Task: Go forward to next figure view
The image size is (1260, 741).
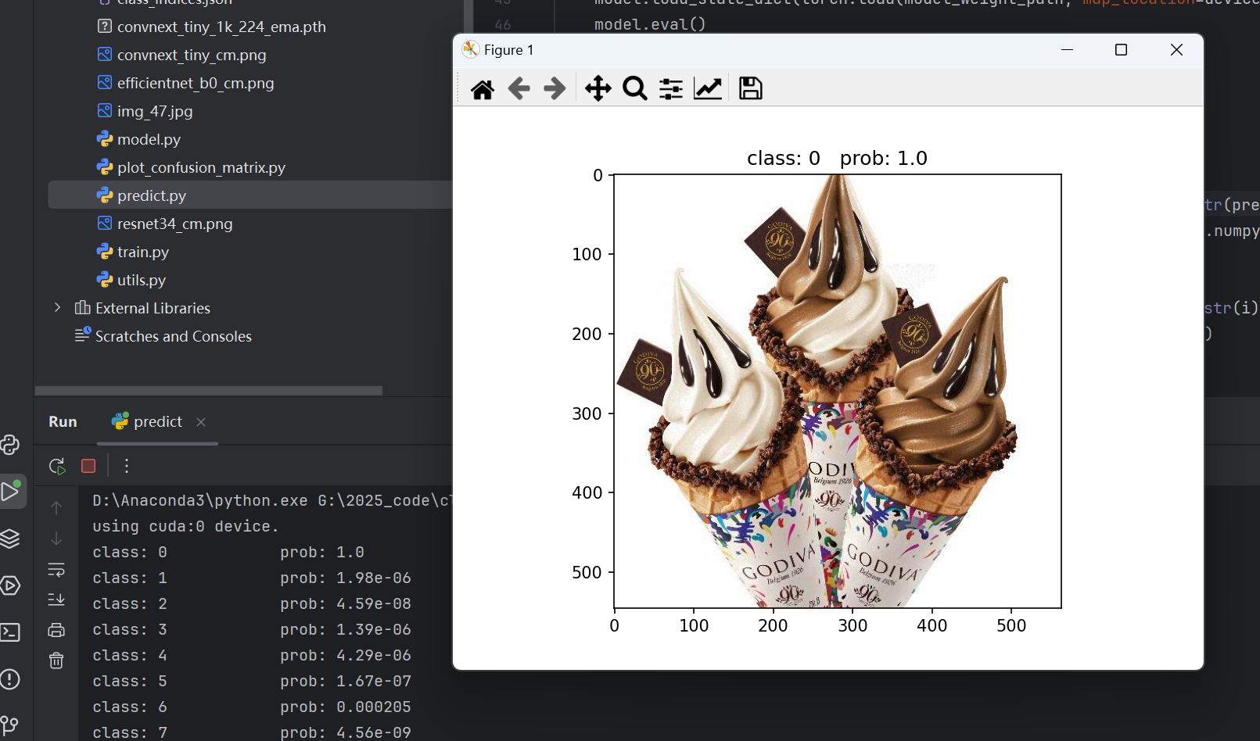Action: pyautogui.click(x=555, y=89)
